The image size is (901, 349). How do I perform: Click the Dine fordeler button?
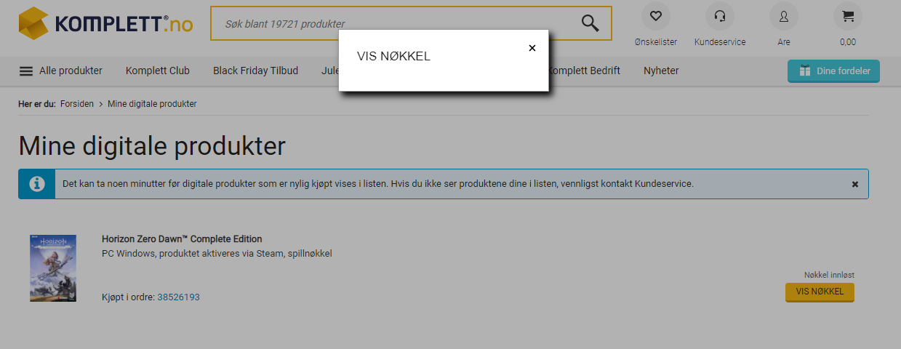pos(833,71)
